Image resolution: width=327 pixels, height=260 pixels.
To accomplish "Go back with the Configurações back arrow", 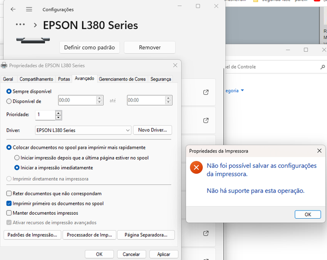I will coord(13,9).
